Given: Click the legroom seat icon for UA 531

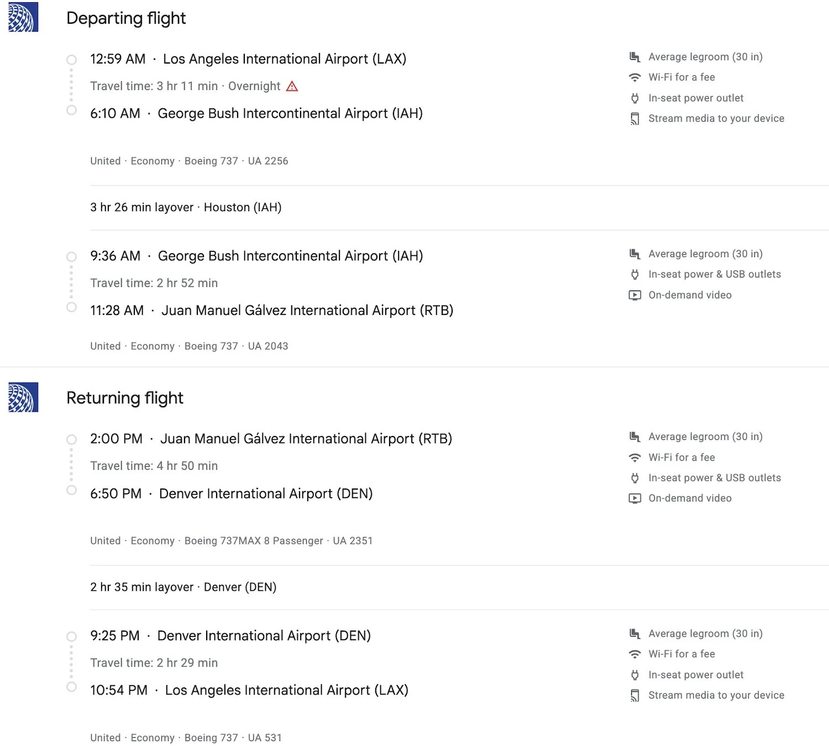Looking at the screenshot, I should click(x=635, y=634).
